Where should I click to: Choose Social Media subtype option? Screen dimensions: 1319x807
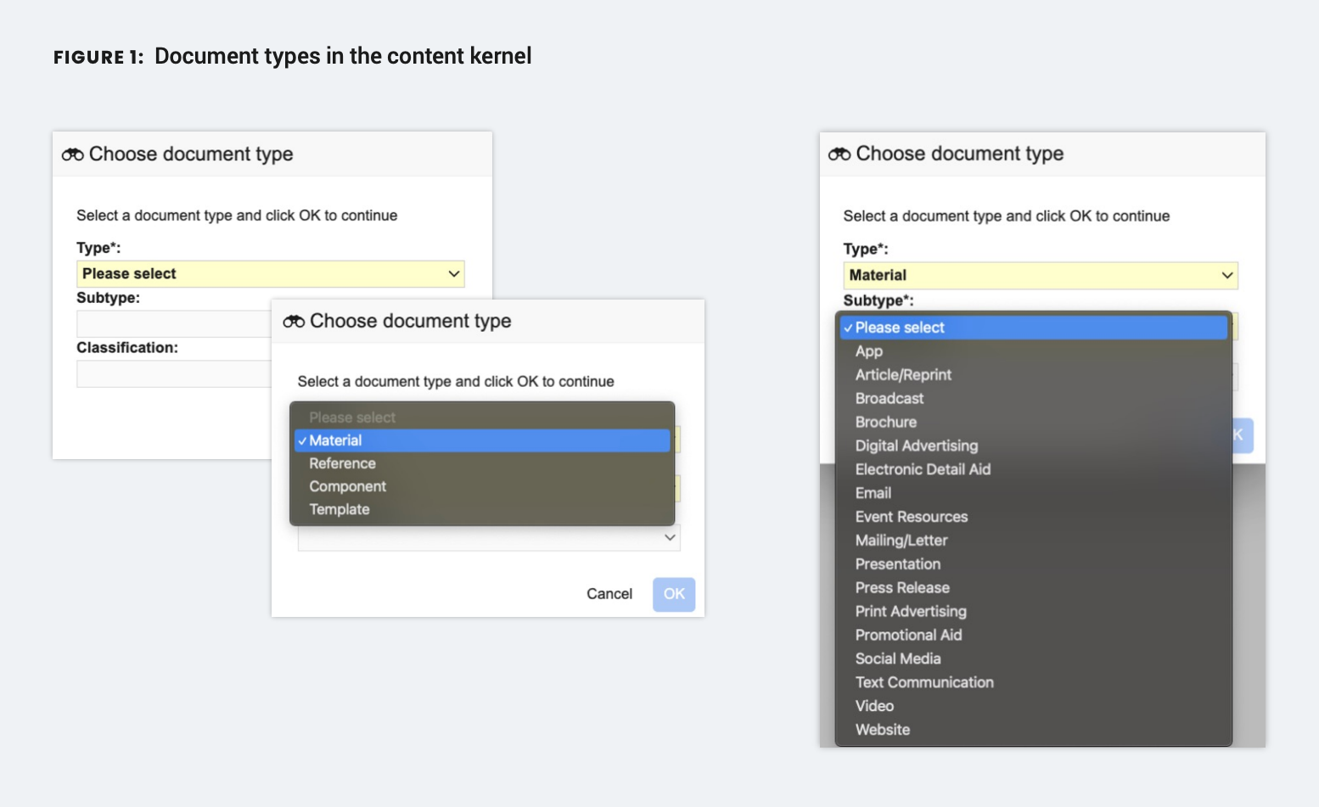[898, 658]
